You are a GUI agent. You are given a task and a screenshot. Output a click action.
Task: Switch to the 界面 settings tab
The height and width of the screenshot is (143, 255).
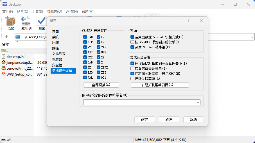pyautogui.click(x=55, y=31)
